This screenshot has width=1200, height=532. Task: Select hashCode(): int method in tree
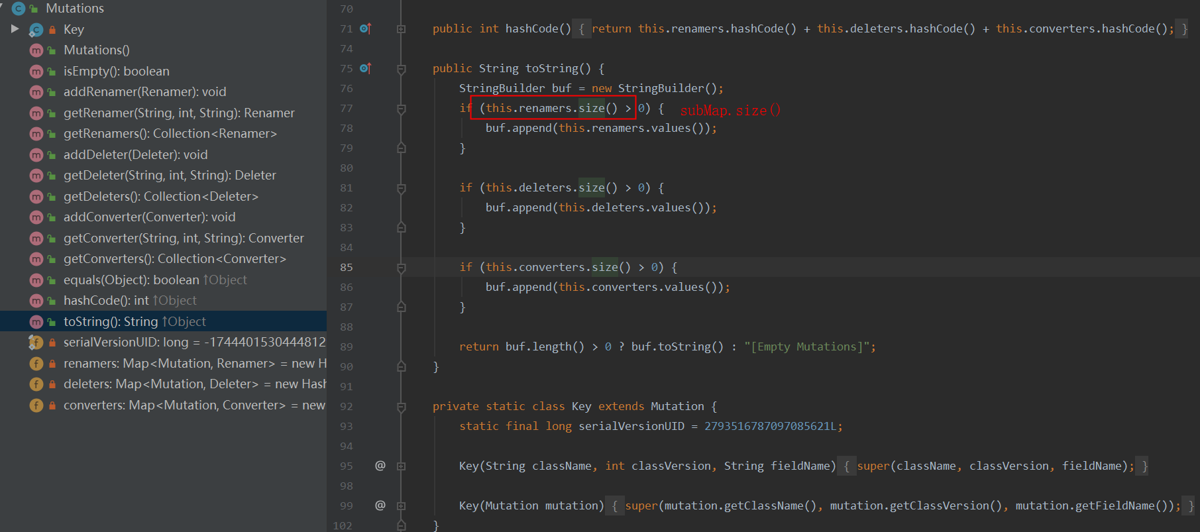(130, 301)
